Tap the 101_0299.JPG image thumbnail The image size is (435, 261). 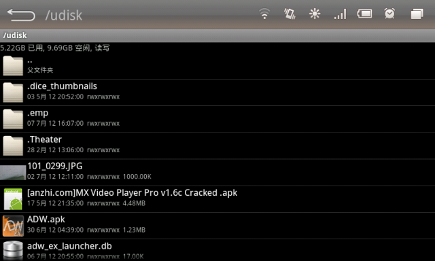click(x=13, y=173)
